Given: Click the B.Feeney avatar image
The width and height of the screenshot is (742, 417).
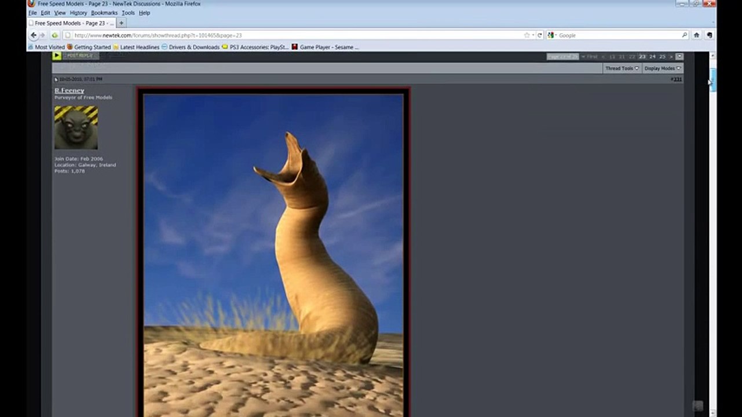Looking at the screenshot, I should point(76,127).
